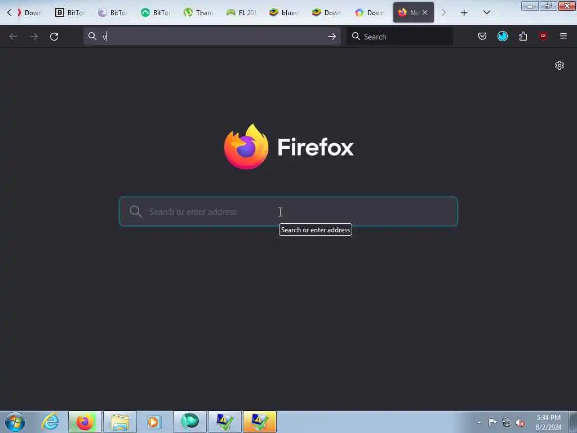Open the uBlock Origin extension
Screen dimensions: 577x433
point(543,36)
